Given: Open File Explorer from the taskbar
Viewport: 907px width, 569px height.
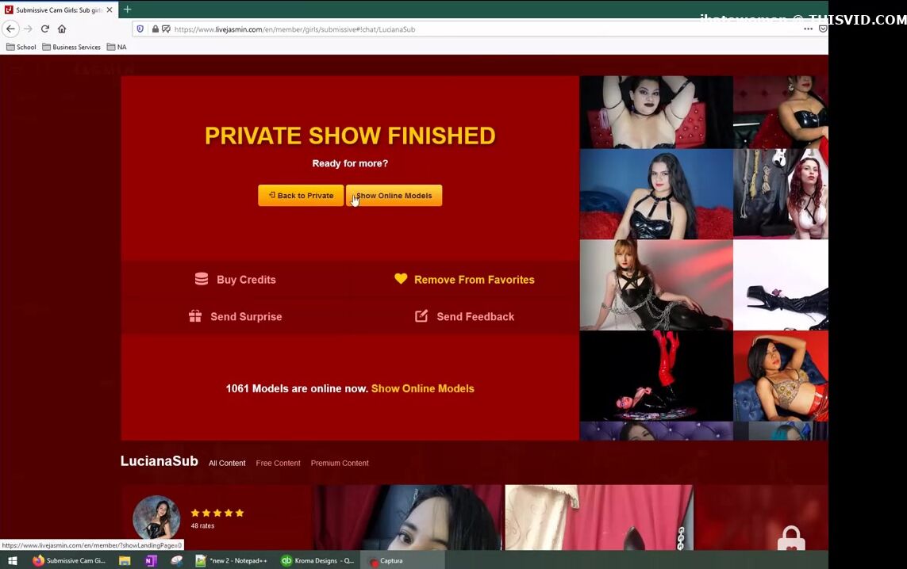Looking at the screenshot, I should point(125,560).
